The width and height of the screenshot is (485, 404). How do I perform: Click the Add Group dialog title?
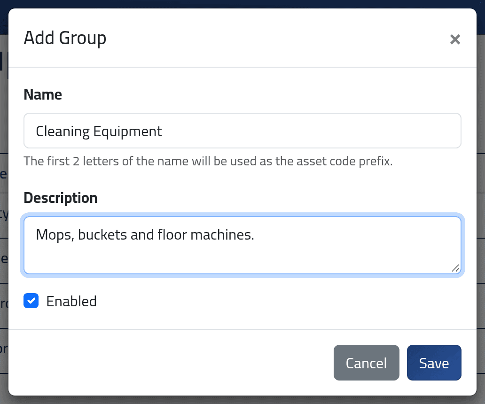[65, 38]
